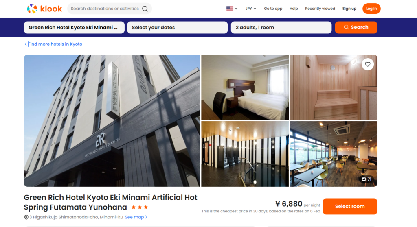Open photo gallery via 71 photos icon
This screenshot has width=417, height=227.
click(367, 179)
